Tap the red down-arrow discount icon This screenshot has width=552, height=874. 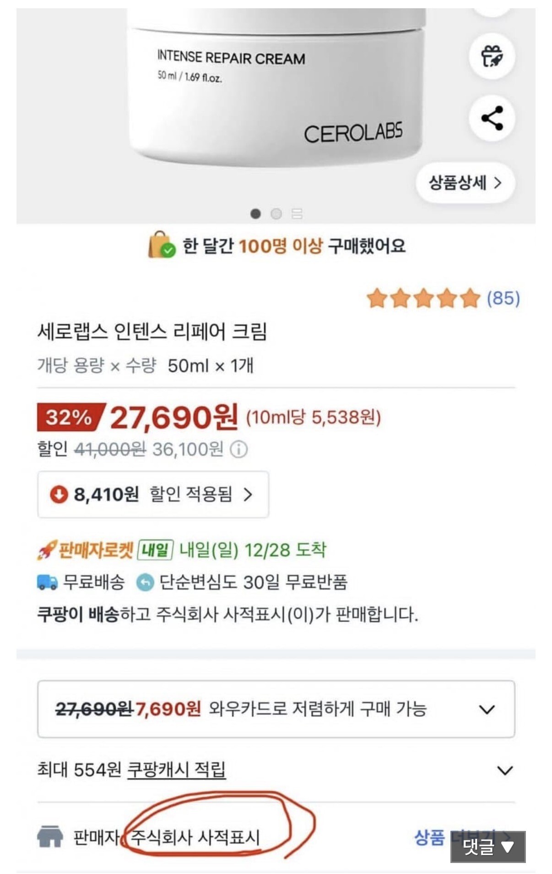click(59, 495)
